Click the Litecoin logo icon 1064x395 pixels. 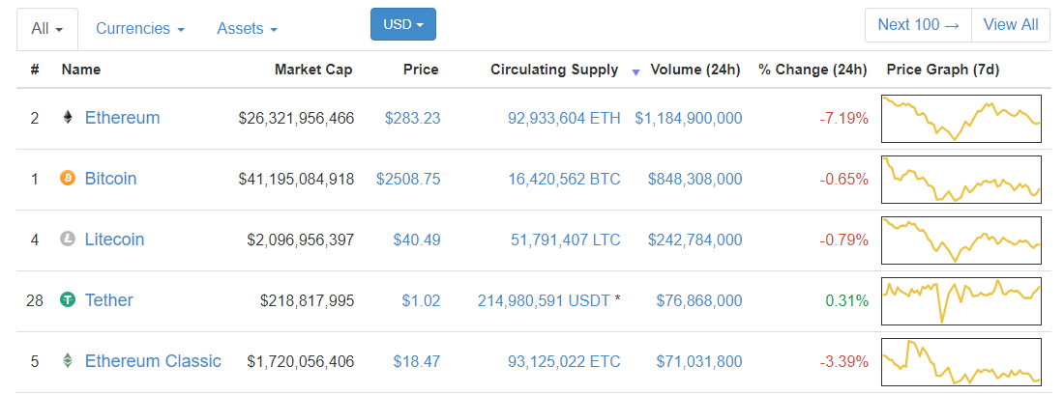click(x=68, y=240)
